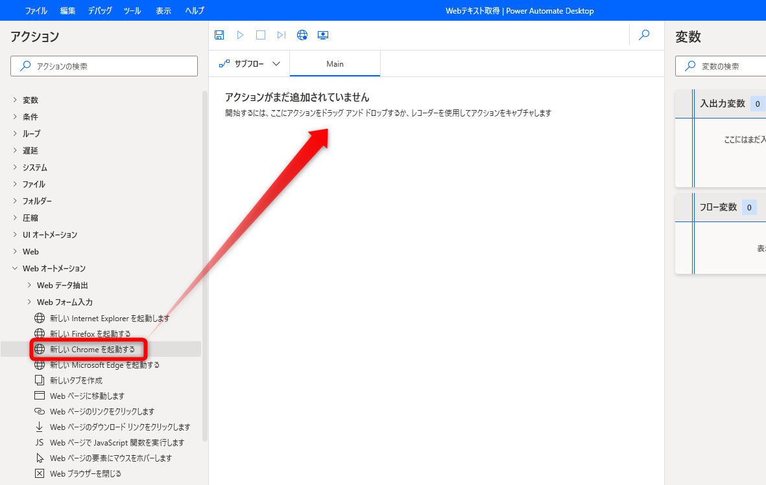
Task: Switch to the Main tab
Action: (334, 63)
